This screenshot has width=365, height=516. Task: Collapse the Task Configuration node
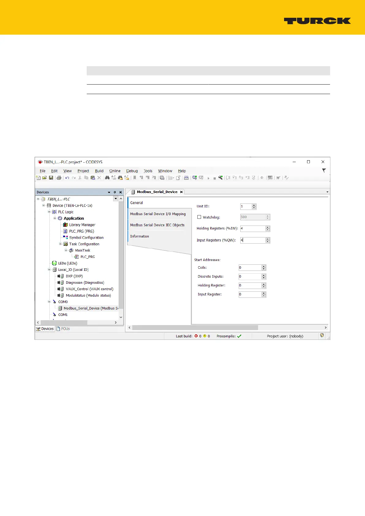pyautogui.click(x=60, y=244)
